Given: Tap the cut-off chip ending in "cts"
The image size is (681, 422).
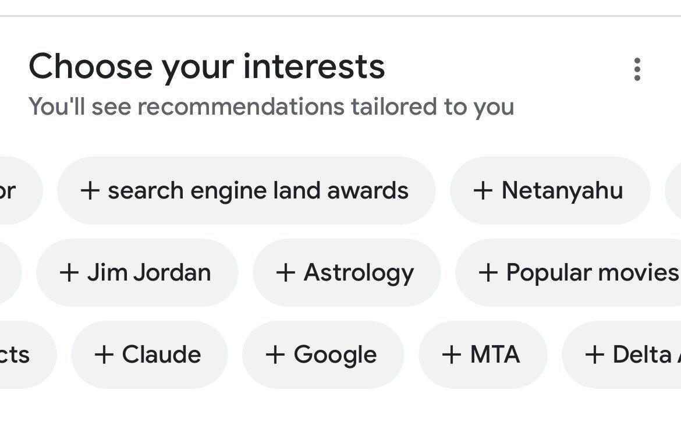Looking at the screenshot, I should tap(16, 354).
